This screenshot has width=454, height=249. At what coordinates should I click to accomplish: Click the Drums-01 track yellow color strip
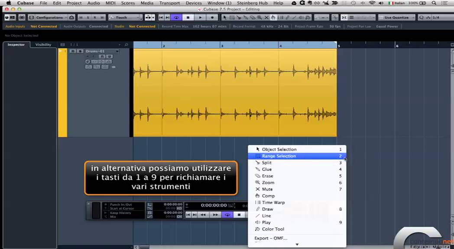coord(62,93)
